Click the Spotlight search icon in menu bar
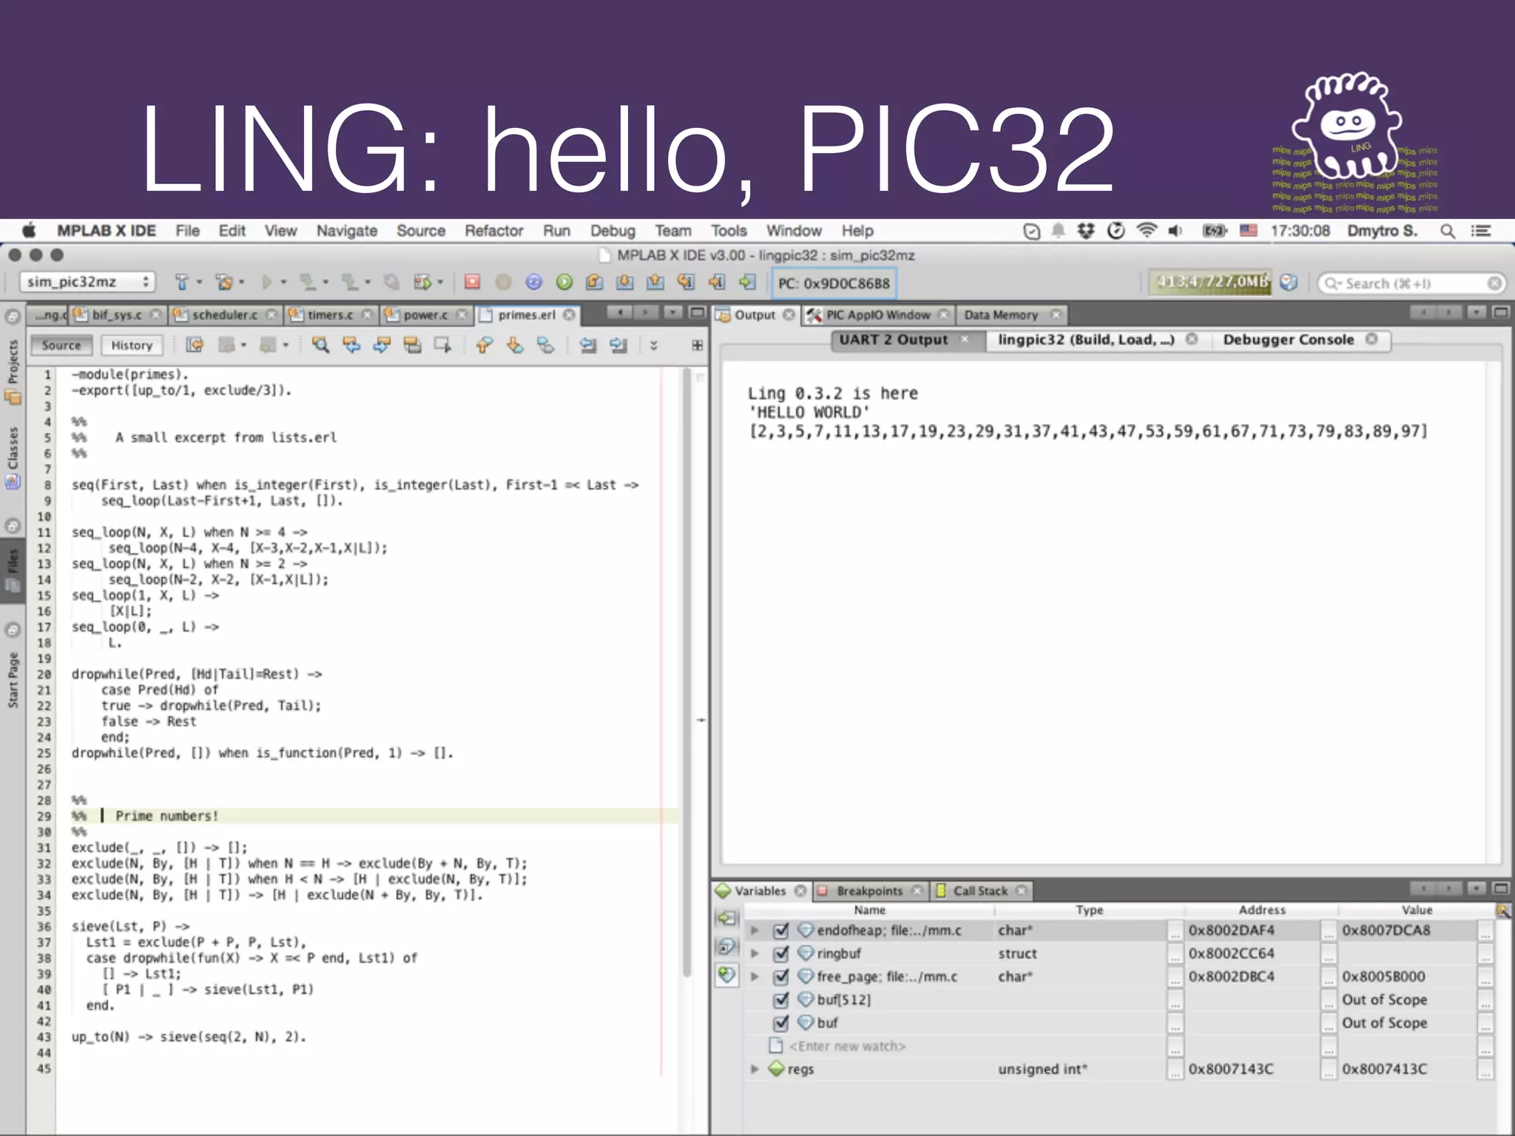Viewport: 1515px width, 1136px height. tap(1448, 231)
